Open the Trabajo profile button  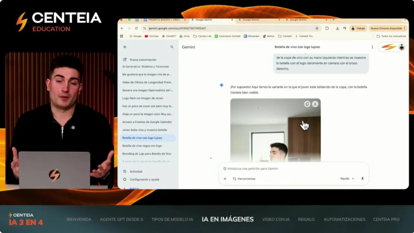pos(358,28)
